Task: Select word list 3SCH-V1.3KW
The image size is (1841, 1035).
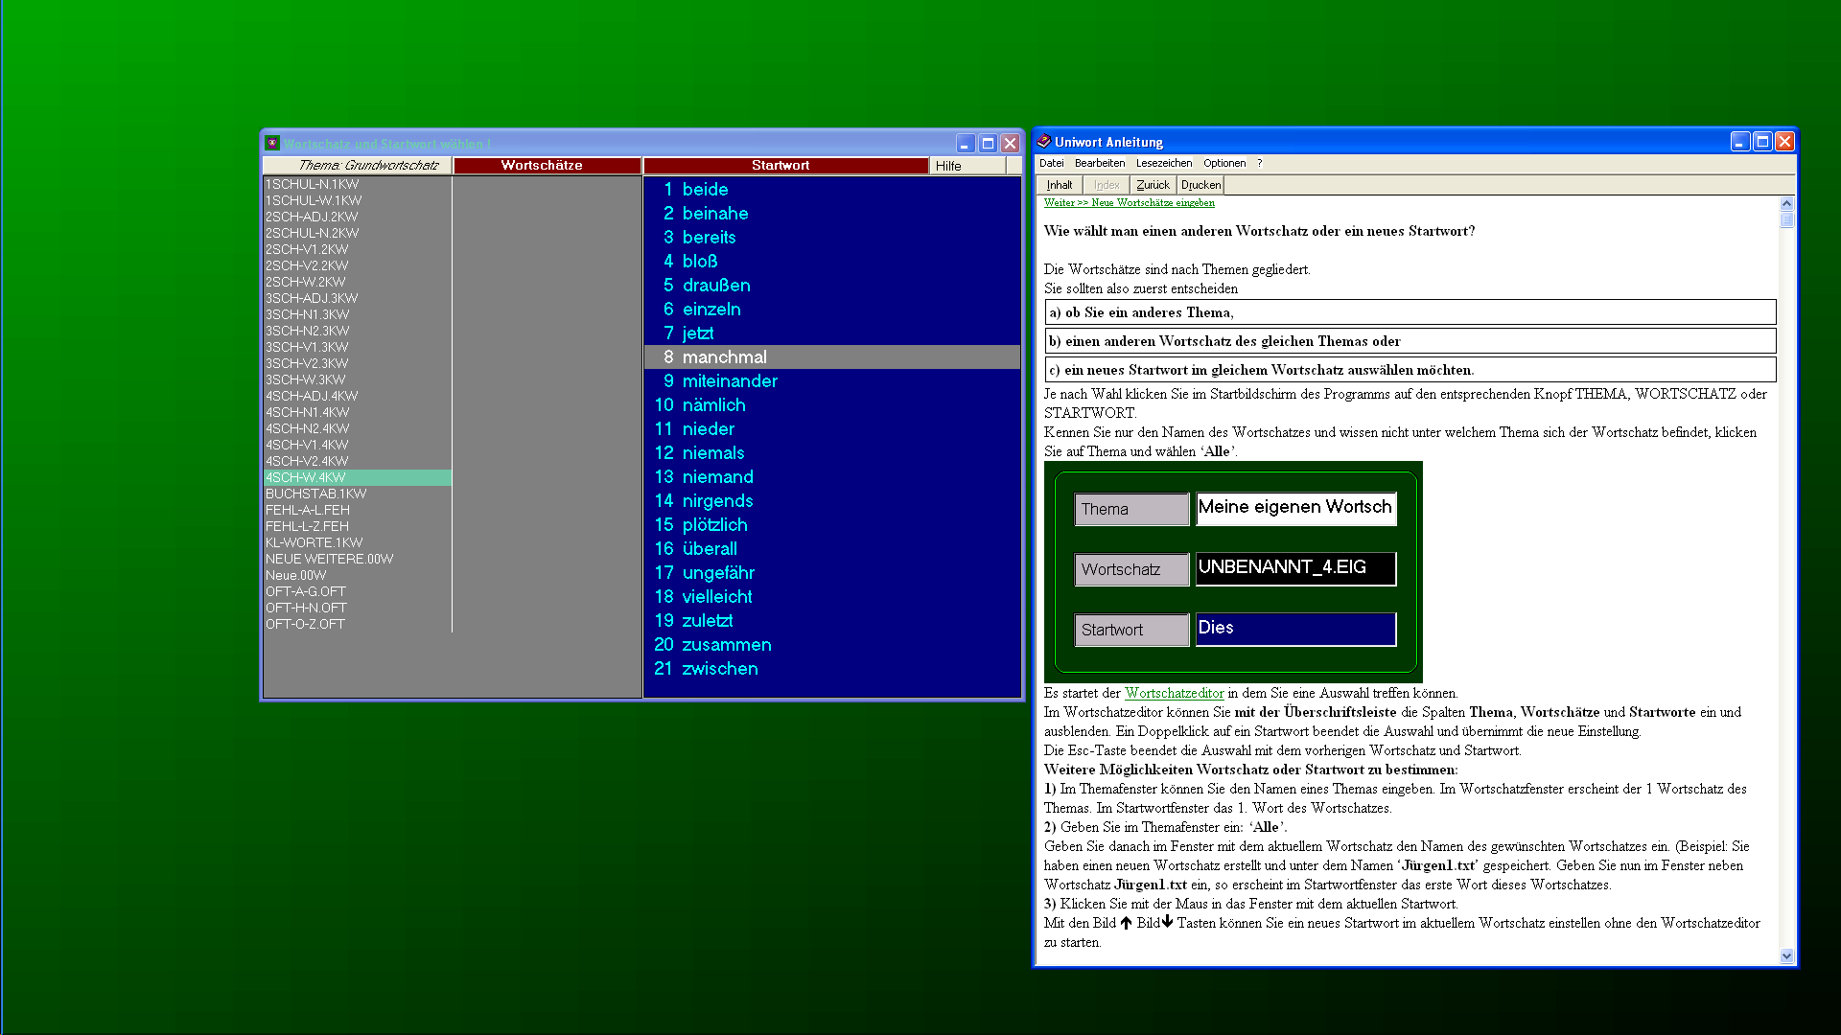Action: pos(307,347)
